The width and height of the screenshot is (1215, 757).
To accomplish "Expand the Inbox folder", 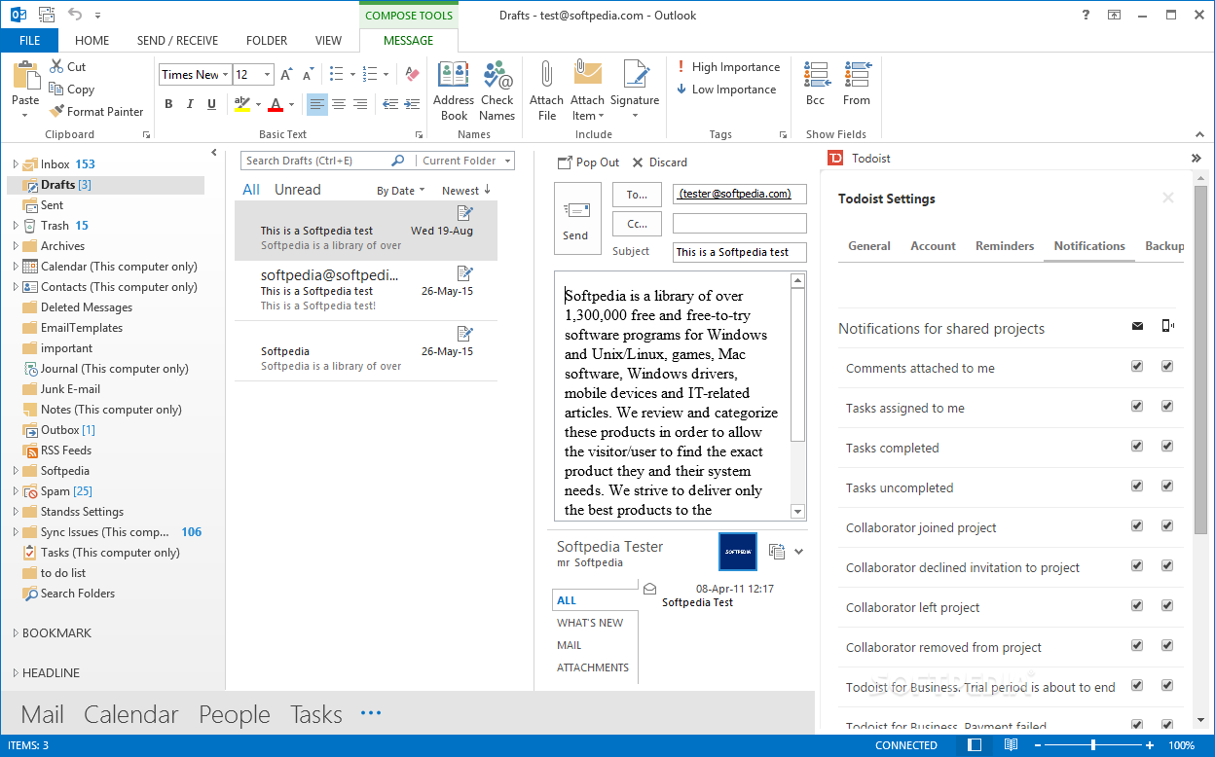I will click(x=16, y=164).
